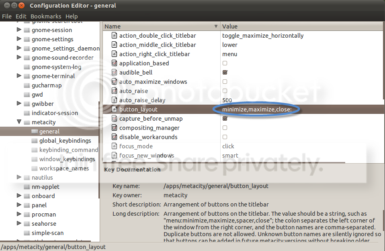Sort keys by the Name column header
Image resolution: width=385 pixels, height=251 pixels.
(x=161, y=26)
